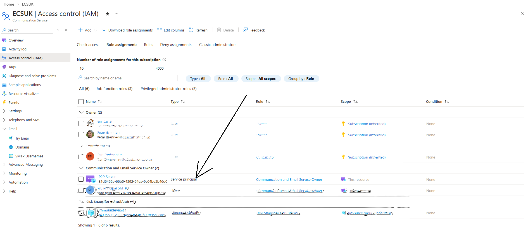Select the Tags icon in sidebar
The width and height of the screenshot is (528, 234).
[x=4, y=67]
